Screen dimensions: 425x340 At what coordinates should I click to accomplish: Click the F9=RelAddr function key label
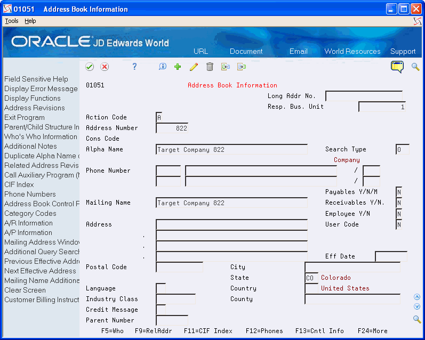point(154,331)
